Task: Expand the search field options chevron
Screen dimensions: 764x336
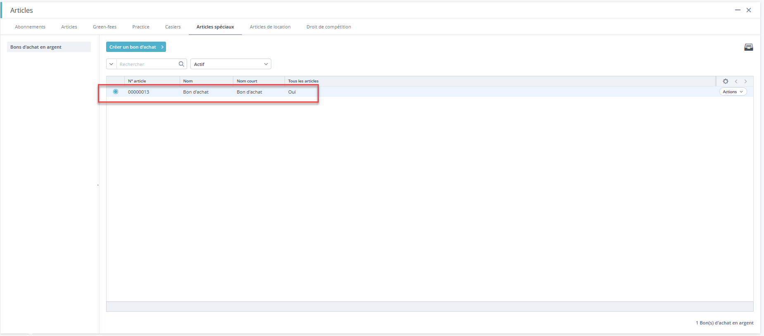Action: click(x=112, y=64)
